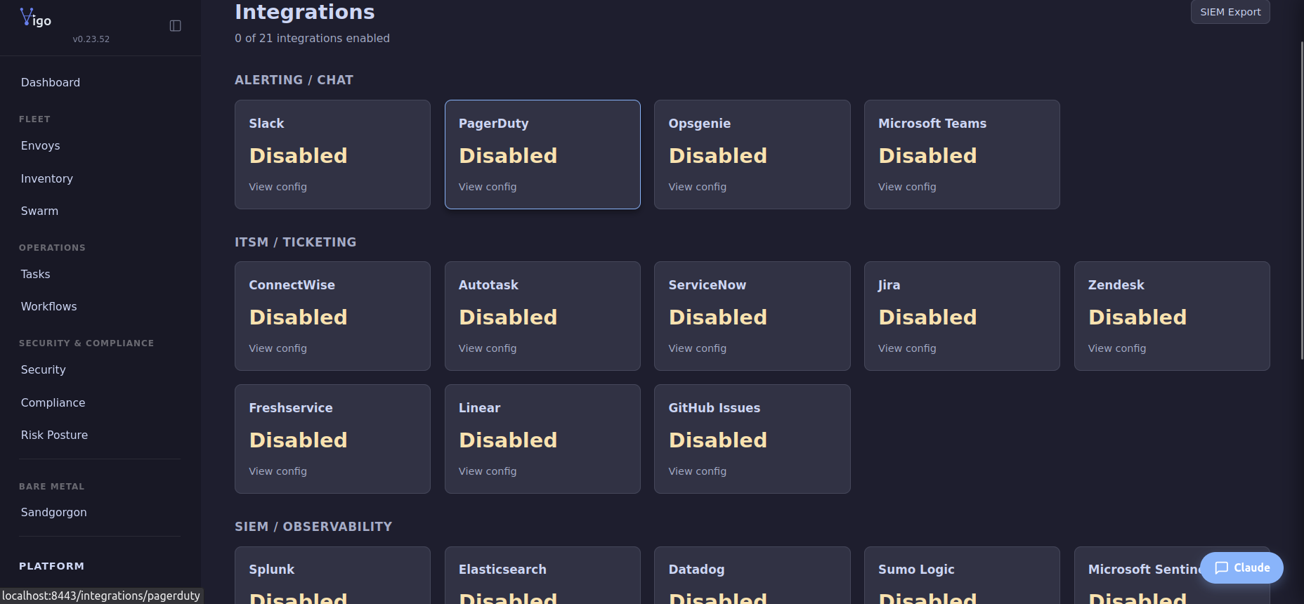View config for Opsgenie
Screen dimensions: 1304x604
coord(698,187)
